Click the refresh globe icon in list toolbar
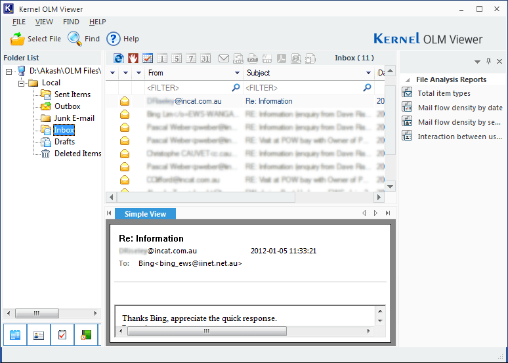 [119, 58]
